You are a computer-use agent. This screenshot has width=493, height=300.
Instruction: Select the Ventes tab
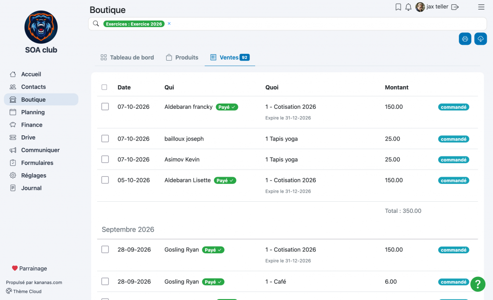230,57
